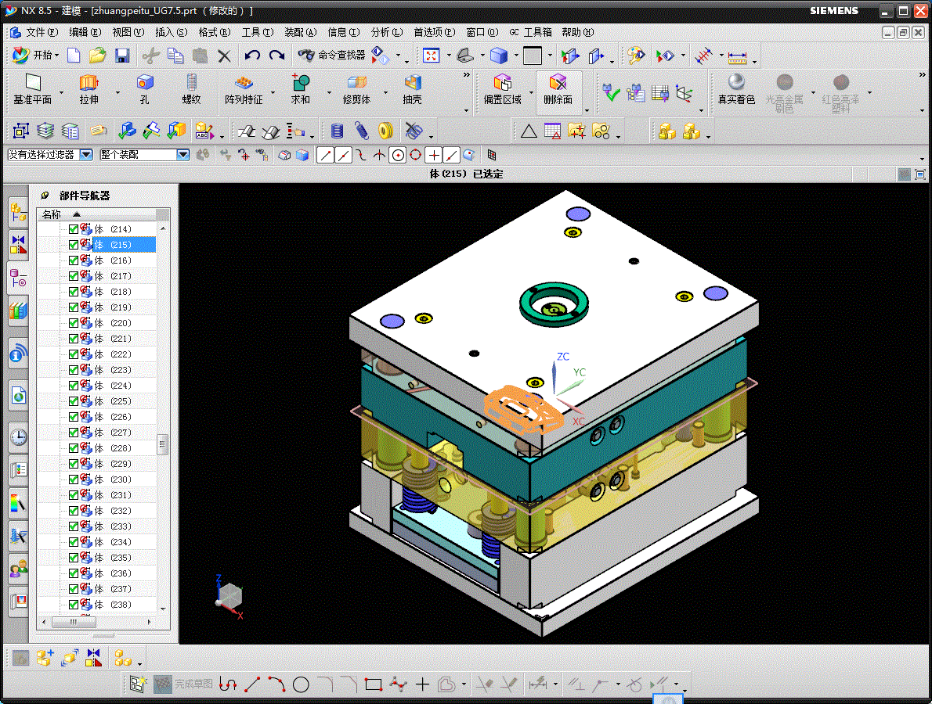Viewport: 932px width, 704px height.
Task: Click the Start (开始) button
Action: coord(34,56)
